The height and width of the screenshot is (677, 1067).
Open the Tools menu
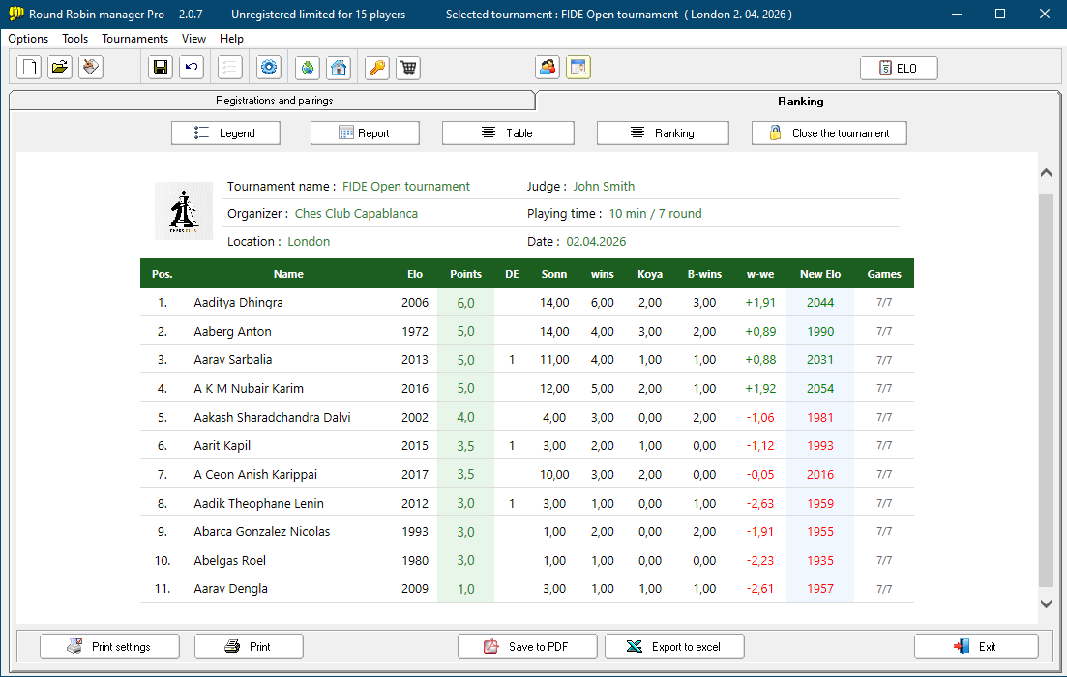point(74,39)
